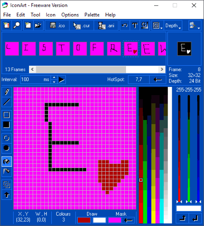Click the Interval value field

[x=35, y=79]
